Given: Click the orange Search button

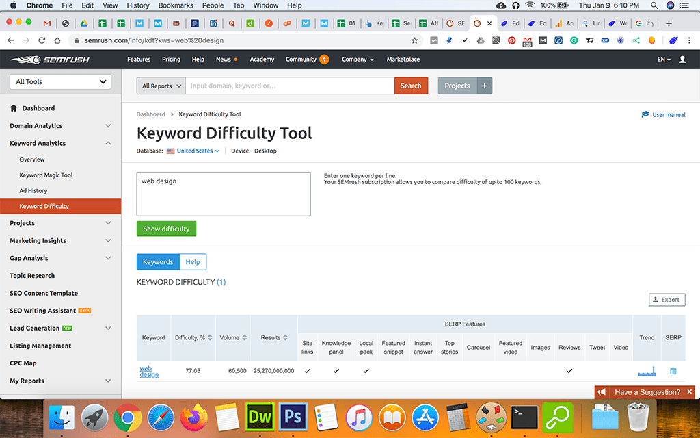Looking at the screenshot, I should pyautogui.click(x=411, y=86).
